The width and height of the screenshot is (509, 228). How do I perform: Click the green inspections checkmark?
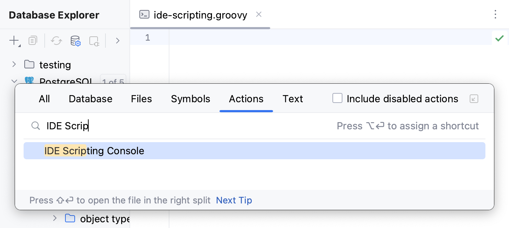click(x=499, y=38)
